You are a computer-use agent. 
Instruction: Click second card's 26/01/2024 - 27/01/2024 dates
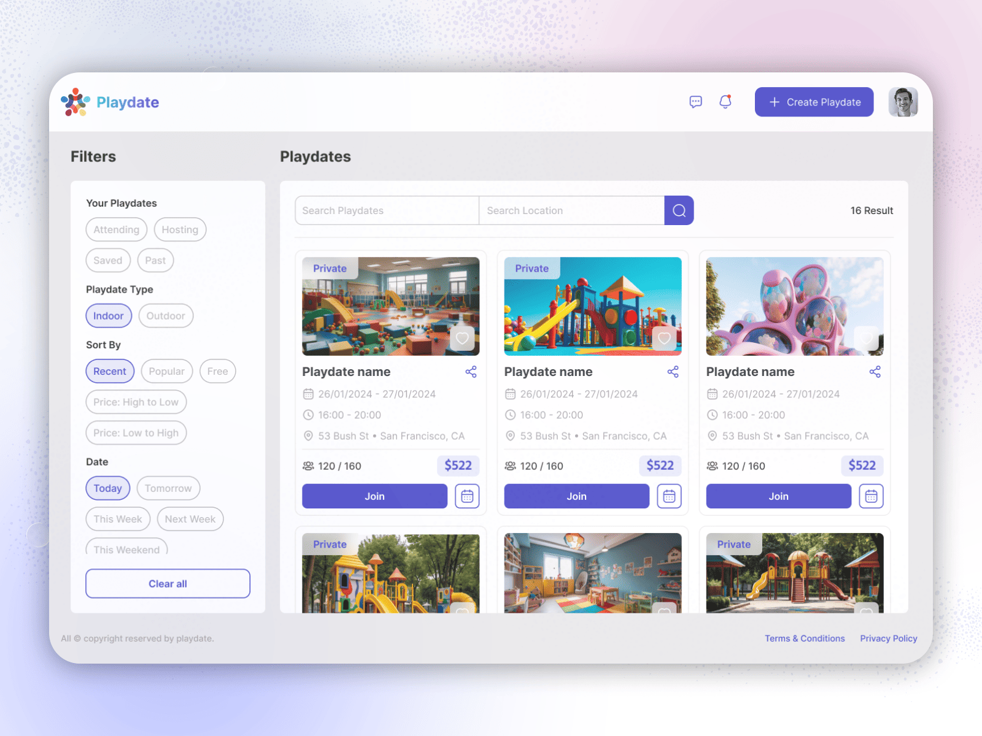(x=579, y=394)
